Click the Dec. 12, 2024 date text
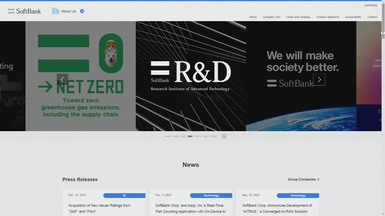 [77, 195]
